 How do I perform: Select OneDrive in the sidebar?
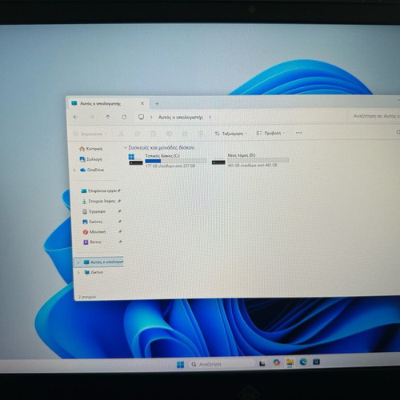(x=92, y=170)
